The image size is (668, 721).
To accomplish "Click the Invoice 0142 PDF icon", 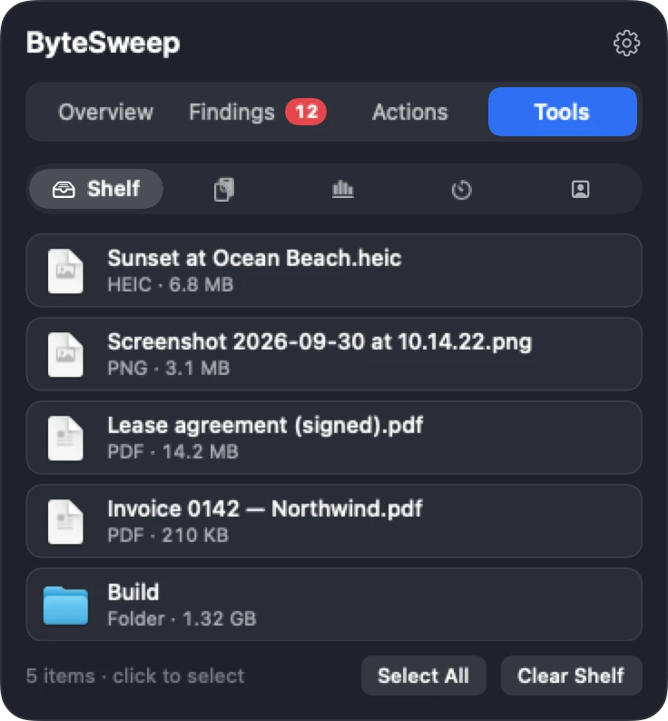I will (x=65, y=521).
